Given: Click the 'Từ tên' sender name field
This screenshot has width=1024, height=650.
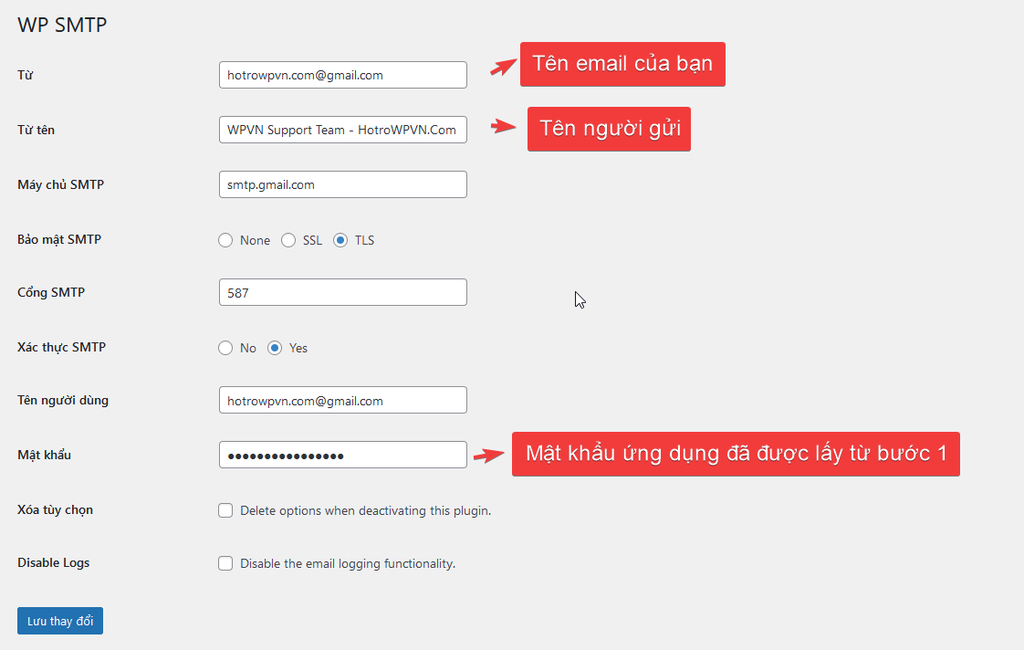Looking at the screenshot, I should [342, 130].
